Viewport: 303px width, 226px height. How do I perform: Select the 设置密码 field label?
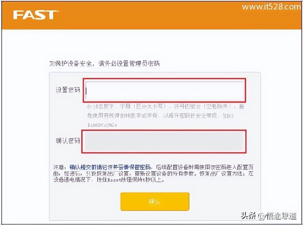68,90
